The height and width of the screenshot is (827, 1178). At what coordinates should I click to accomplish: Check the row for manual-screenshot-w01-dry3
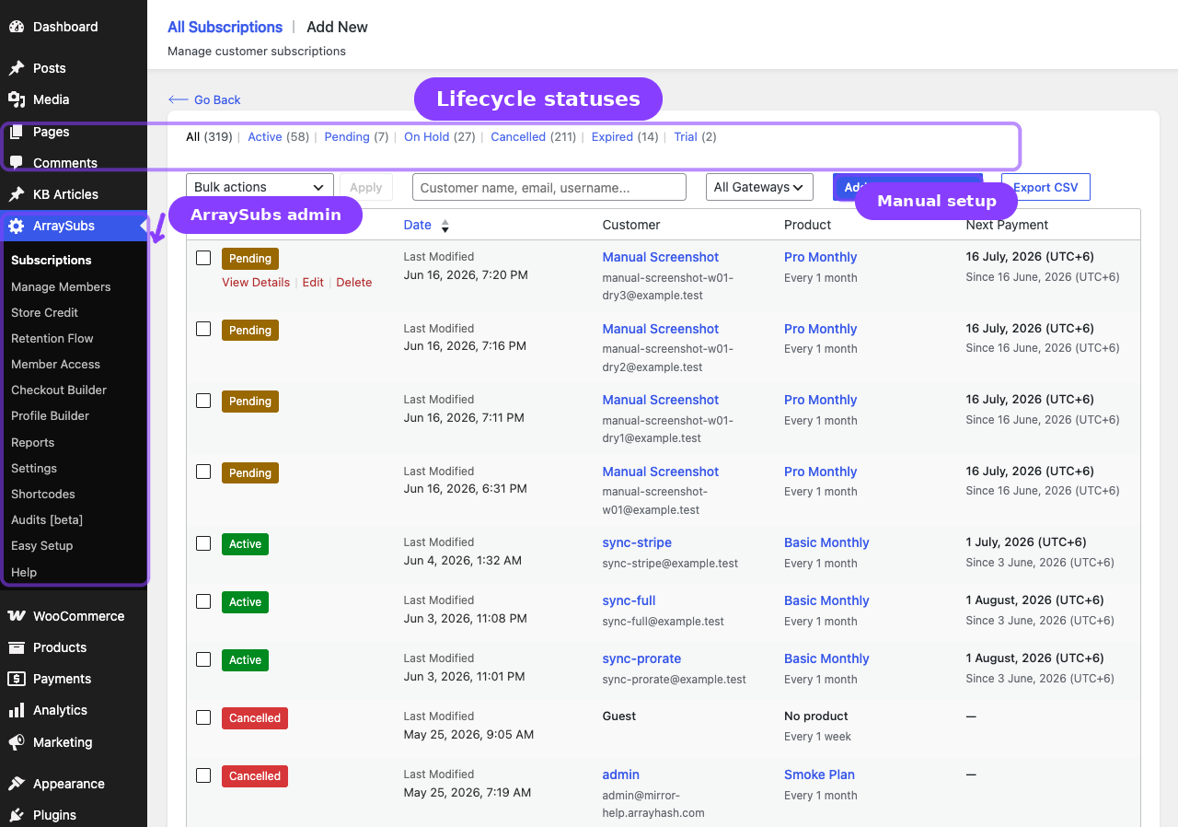tap(203, 258)
